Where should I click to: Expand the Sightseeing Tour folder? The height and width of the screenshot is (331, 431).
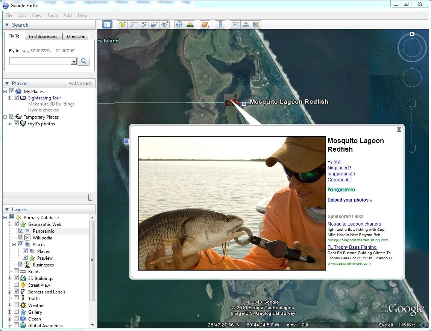click(10, 98)
